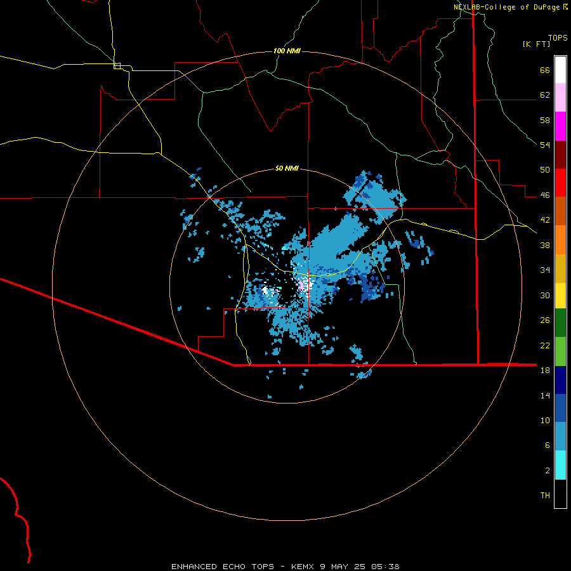Click the 'KEMX' radar site identifier
Viewport: 571px width, 571px height.
(303, 567)
